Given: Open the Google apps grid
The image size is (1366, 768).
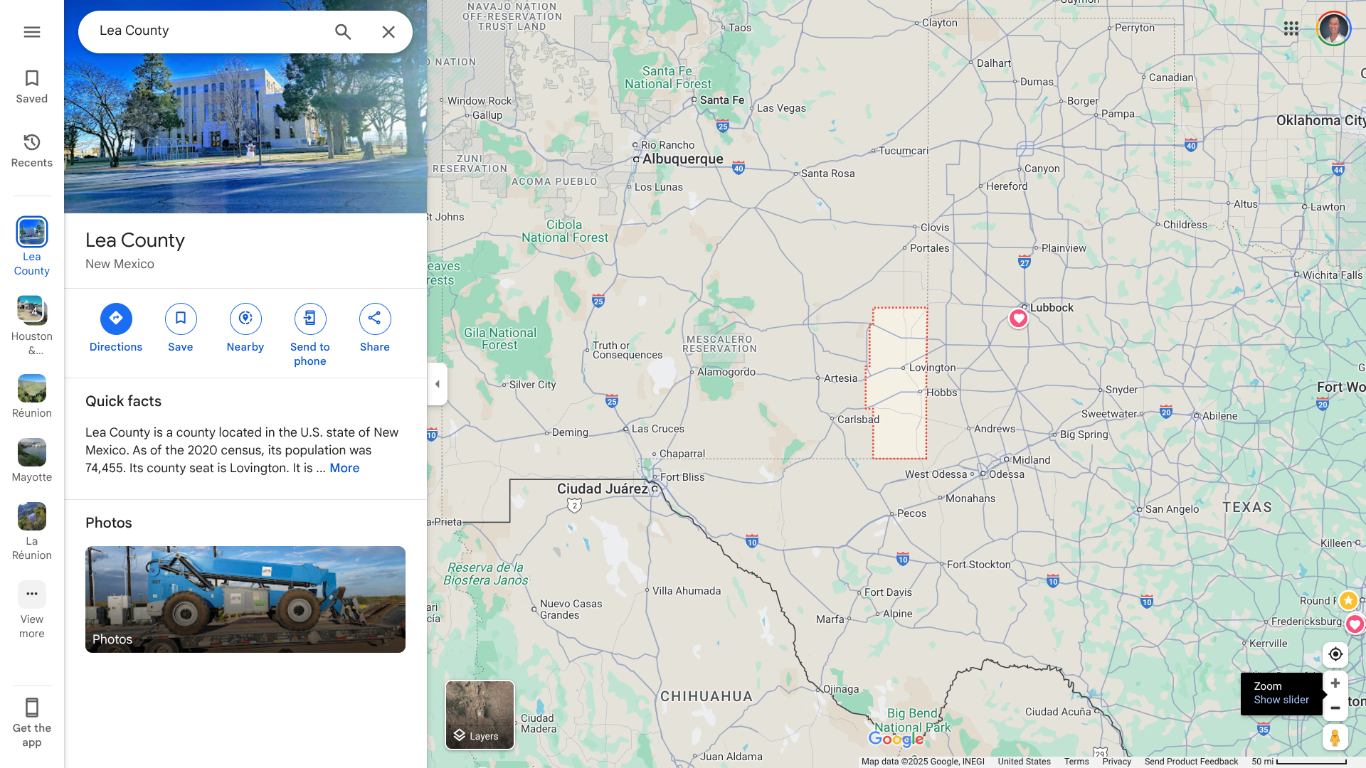Looking at the screenshot, I should point(1291,28).
